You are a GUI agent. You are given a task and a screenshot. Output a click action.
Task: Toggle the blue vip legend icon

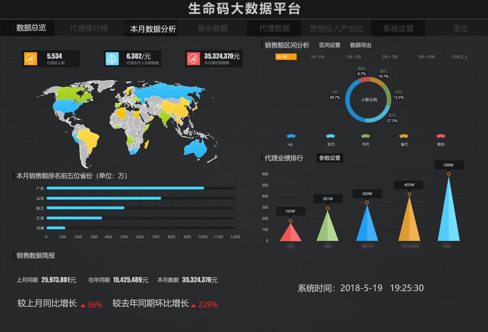coord(291,136)
